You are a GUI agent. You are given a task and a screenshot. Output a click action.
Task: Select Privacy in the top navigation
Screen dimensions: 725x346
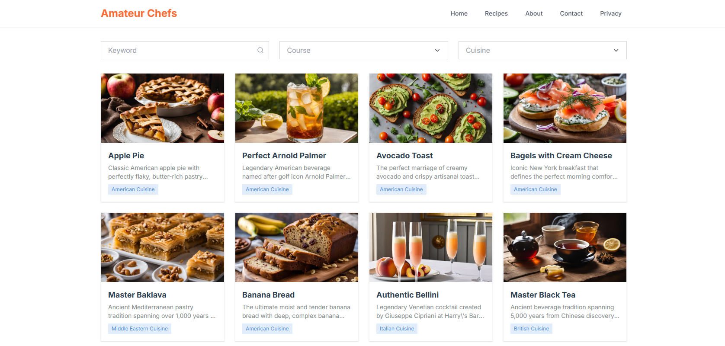(x=610, y=13)
